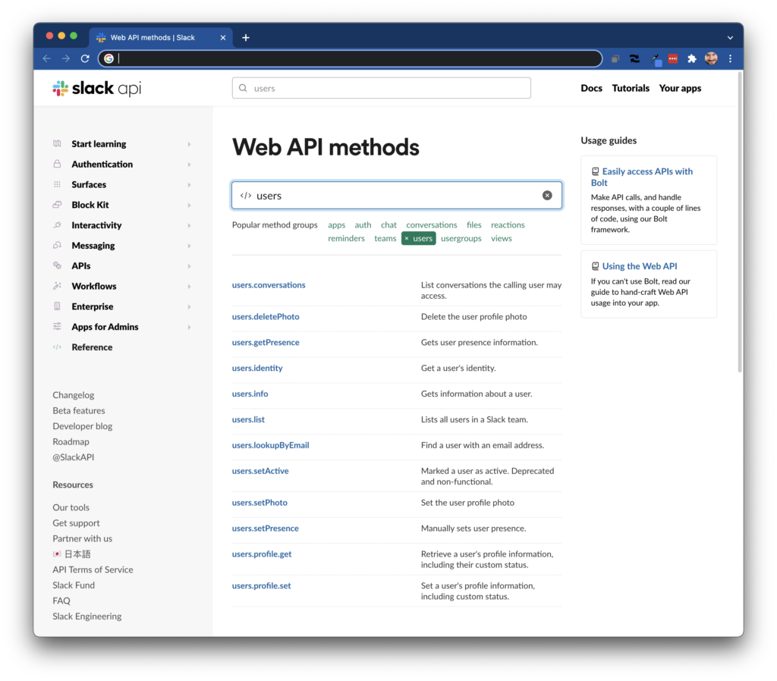Screen dimensions: 777x681
Task: Click the APIs icon in sidebar
Action: (57, 265)
